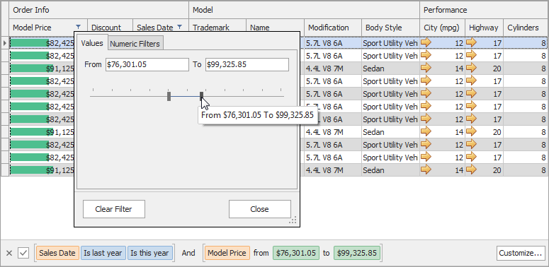Sort by the Modification column header
Screen dimensions: 549x267
coord(333,28)
